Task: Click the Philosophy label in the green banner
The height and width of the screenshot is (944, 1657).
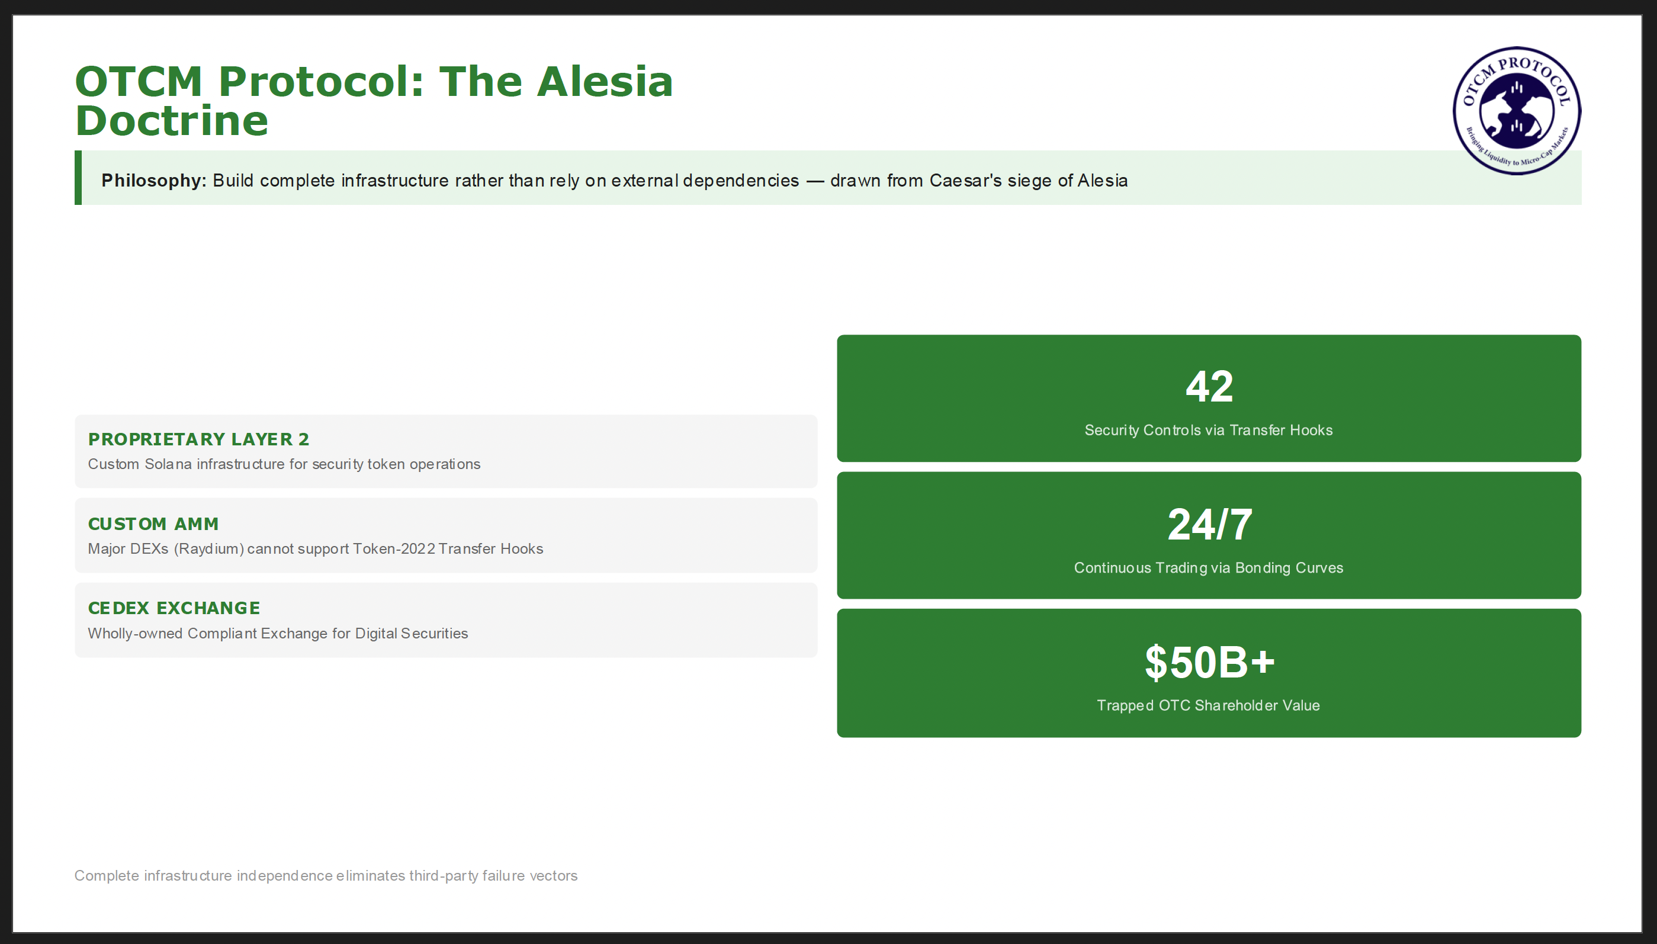Action: pos(153,180)
